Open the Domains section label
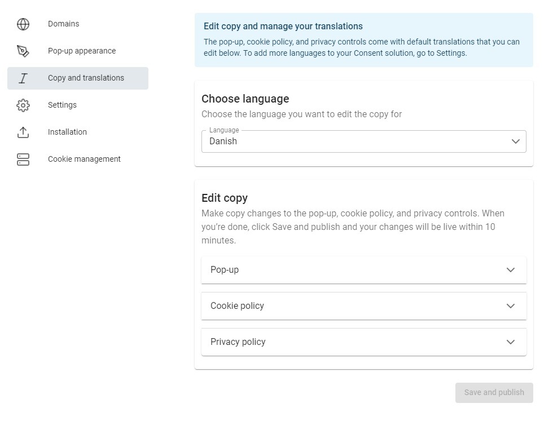The width and height of the screenshot is (553, 421). [x=63, y=24]
